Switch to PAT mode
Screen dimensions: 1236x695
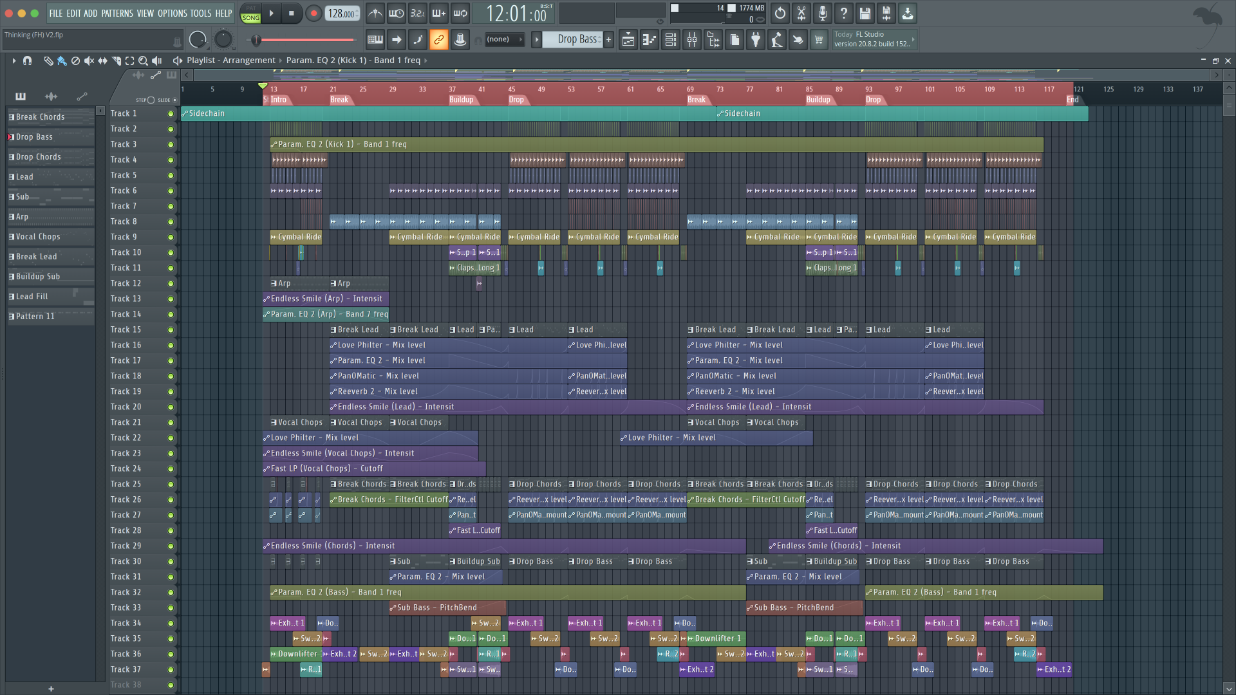(250, 8)
